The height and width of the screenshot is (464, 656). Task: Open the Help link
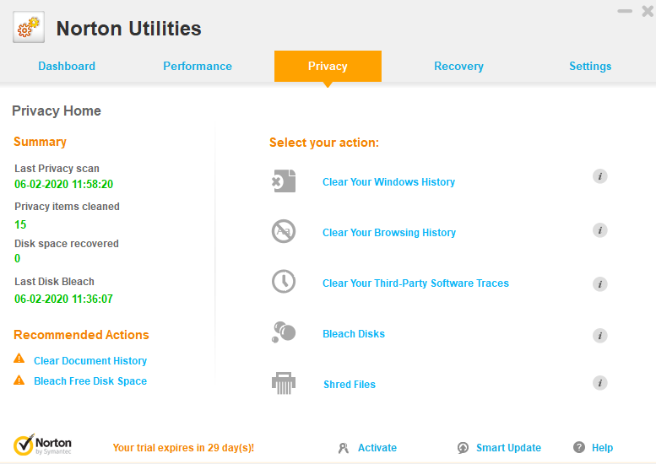pyautogui.click(x=602, y=448)
